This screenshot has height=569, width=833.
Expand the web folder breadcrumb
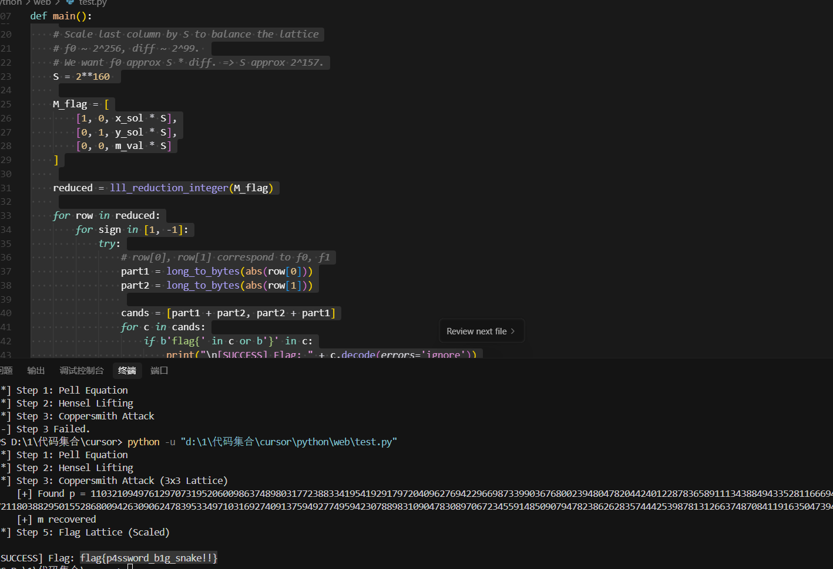(x=42, y=3)
